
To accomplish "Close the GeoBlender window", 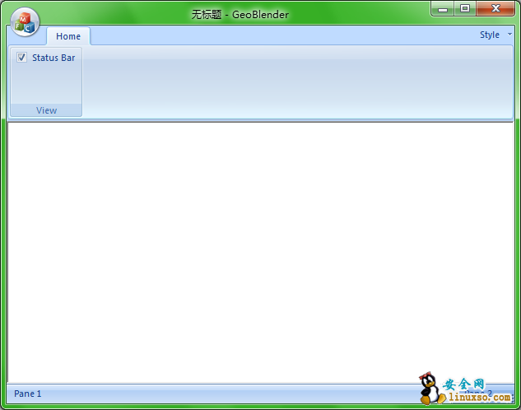I will 496,9.
